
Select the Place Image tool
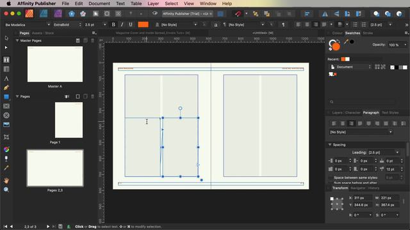(x=6, y=125)
